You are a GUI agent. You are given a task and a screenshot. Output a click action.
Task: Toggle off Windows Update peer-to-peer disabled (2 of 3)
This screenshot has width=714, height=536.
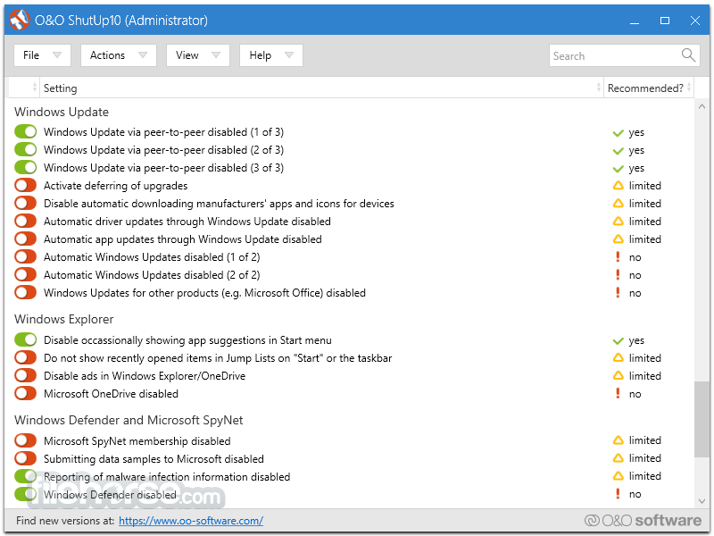pos(26,149)
